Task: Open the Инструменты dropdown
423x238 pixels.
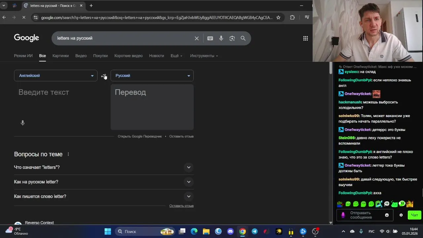Action: [204, 56]
